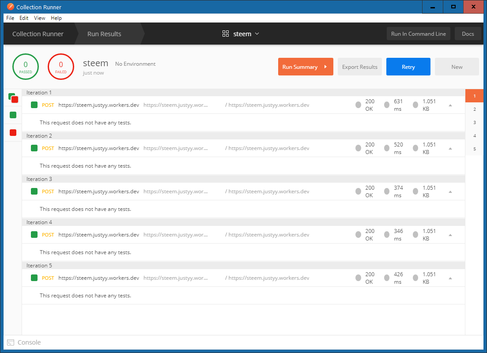Click the green status square in Iteration 5
This screenshot has height=353, width=487.
34,278
